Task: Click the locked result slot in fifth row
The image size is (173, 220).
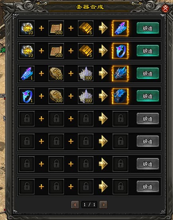Action: tap(120, 119)
